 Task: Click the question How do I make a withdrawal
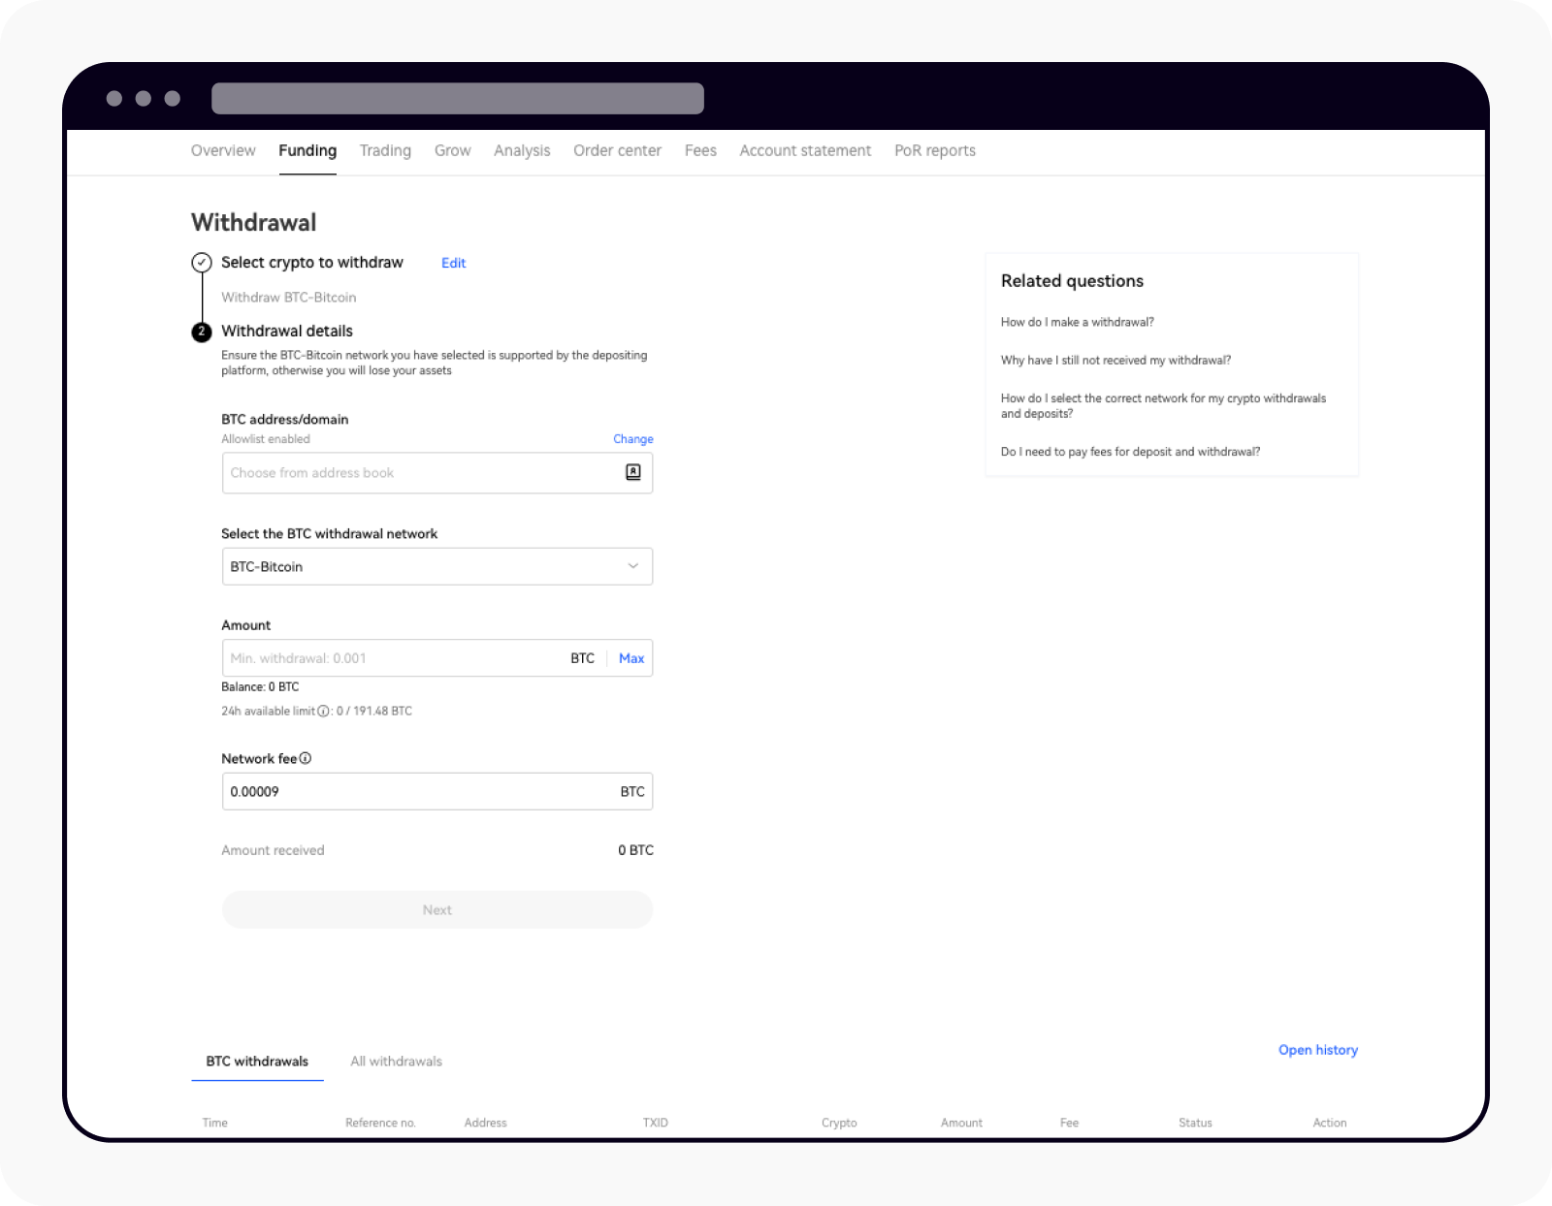point(1077,321)
